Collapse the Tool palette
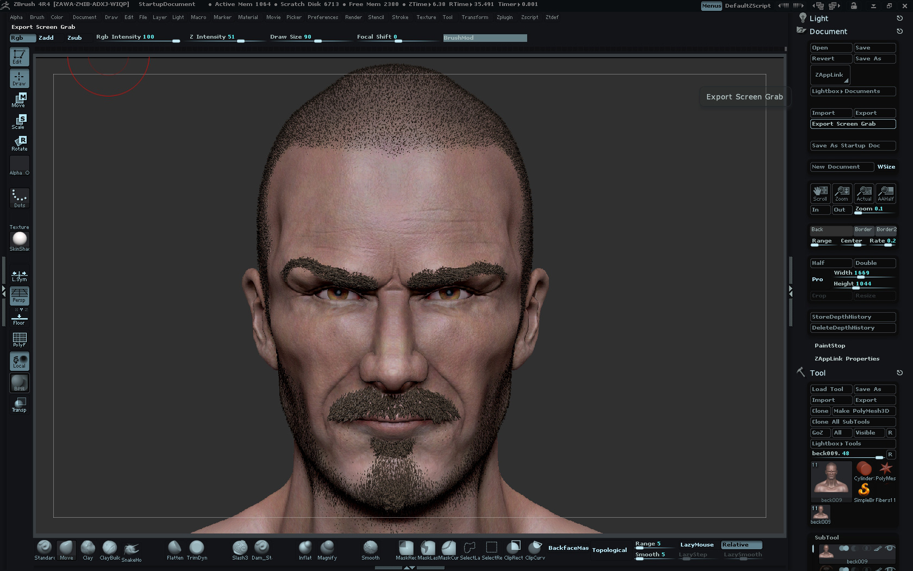The height and width of the screenshot is (571, 913). coord(817,373)
